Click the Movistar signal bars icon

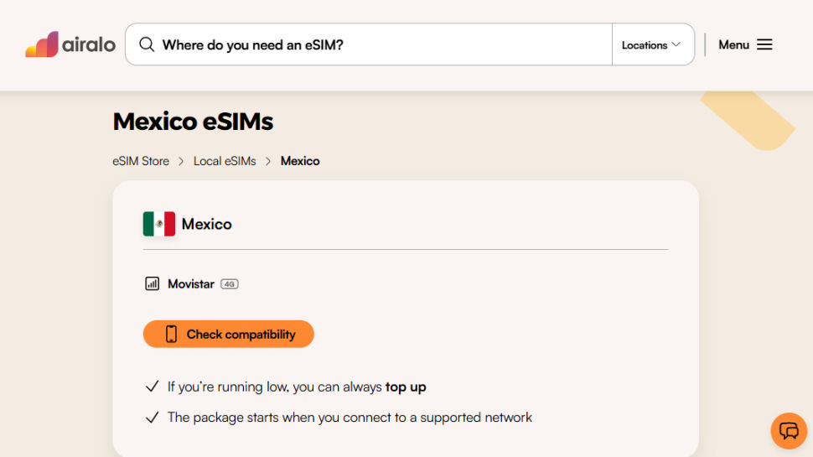[x=152, y=283]
